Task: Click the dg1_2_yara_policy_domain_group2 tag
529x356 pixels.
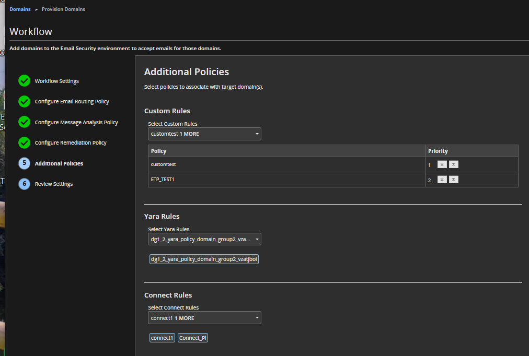Action: click(204, 259)
